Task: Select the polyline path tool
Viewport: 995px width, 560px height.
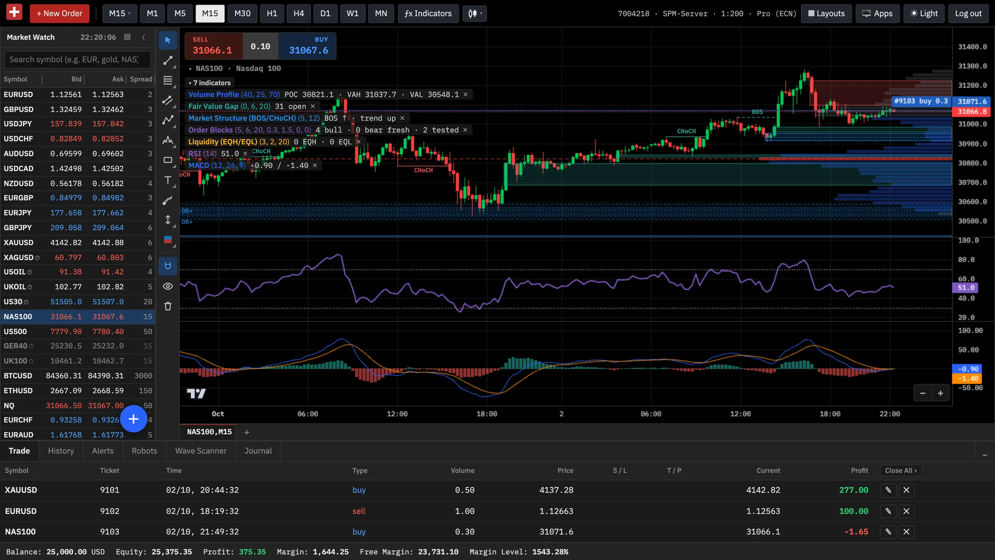Action: pos(168,120)
